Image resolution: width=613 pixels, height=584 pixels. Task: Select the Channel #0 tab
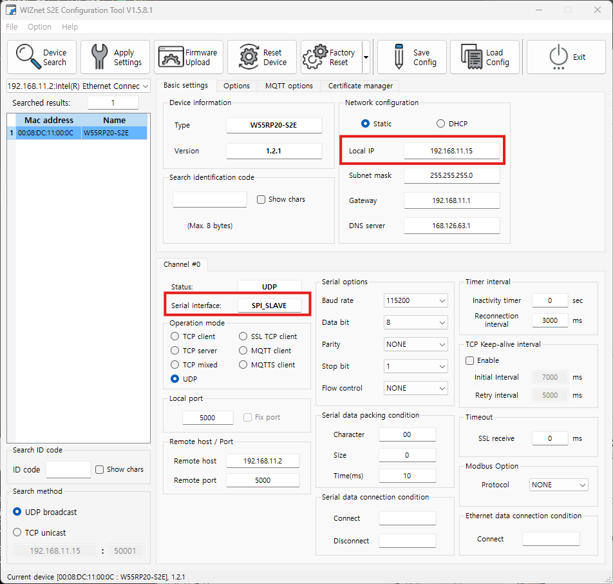tap(182, 264)
